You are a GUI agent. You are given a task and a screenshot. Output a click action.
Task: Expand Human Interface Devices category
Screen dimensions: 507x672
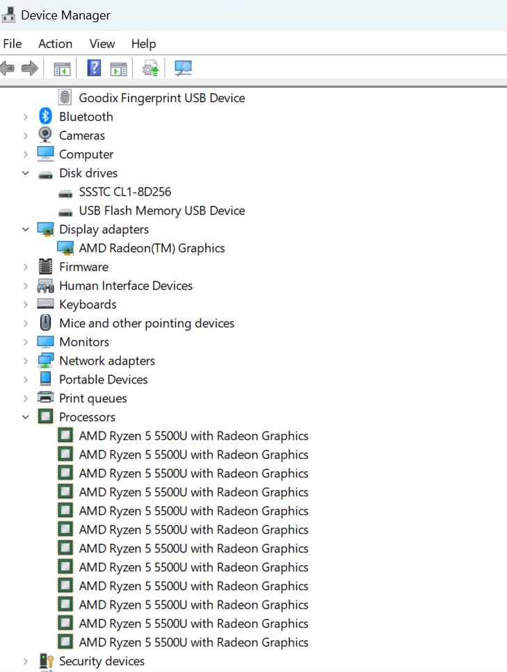[x=26, y=286]
